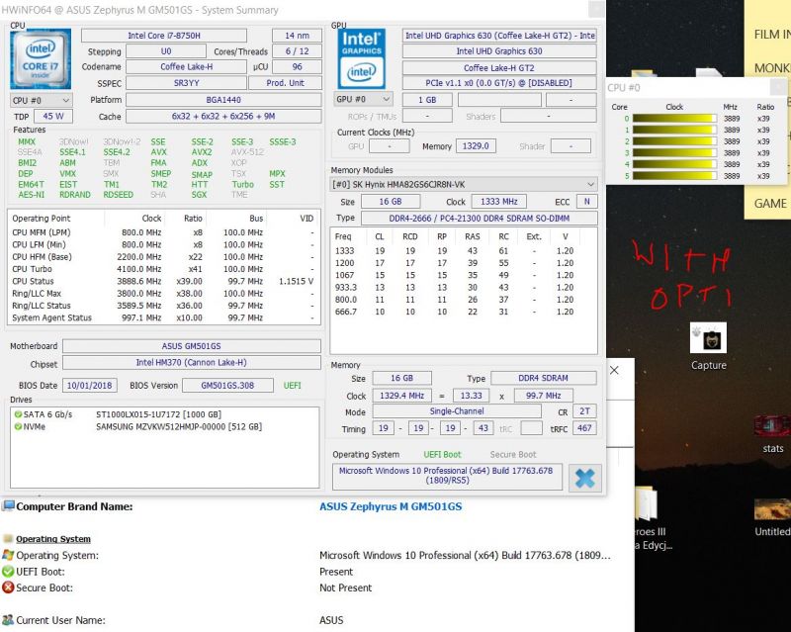Open the Untitled desktop image file
791x632 pixels.
click(773, 517)
